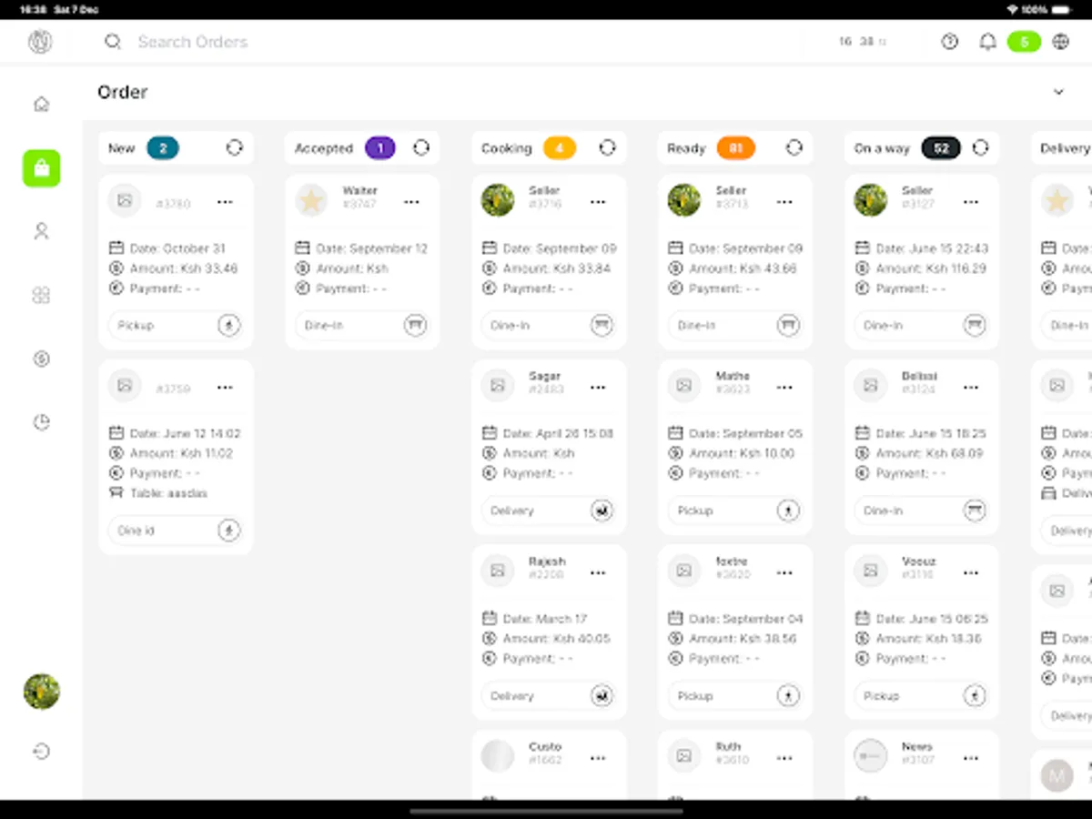Open the Customers person icon in sidebar
Image resolution: width=1092 pixels, height=819 pixels.
click(41, 231)
